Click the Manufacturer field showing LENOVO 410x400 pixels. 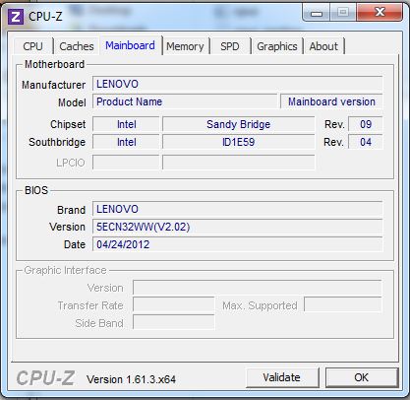pos(238,84)
